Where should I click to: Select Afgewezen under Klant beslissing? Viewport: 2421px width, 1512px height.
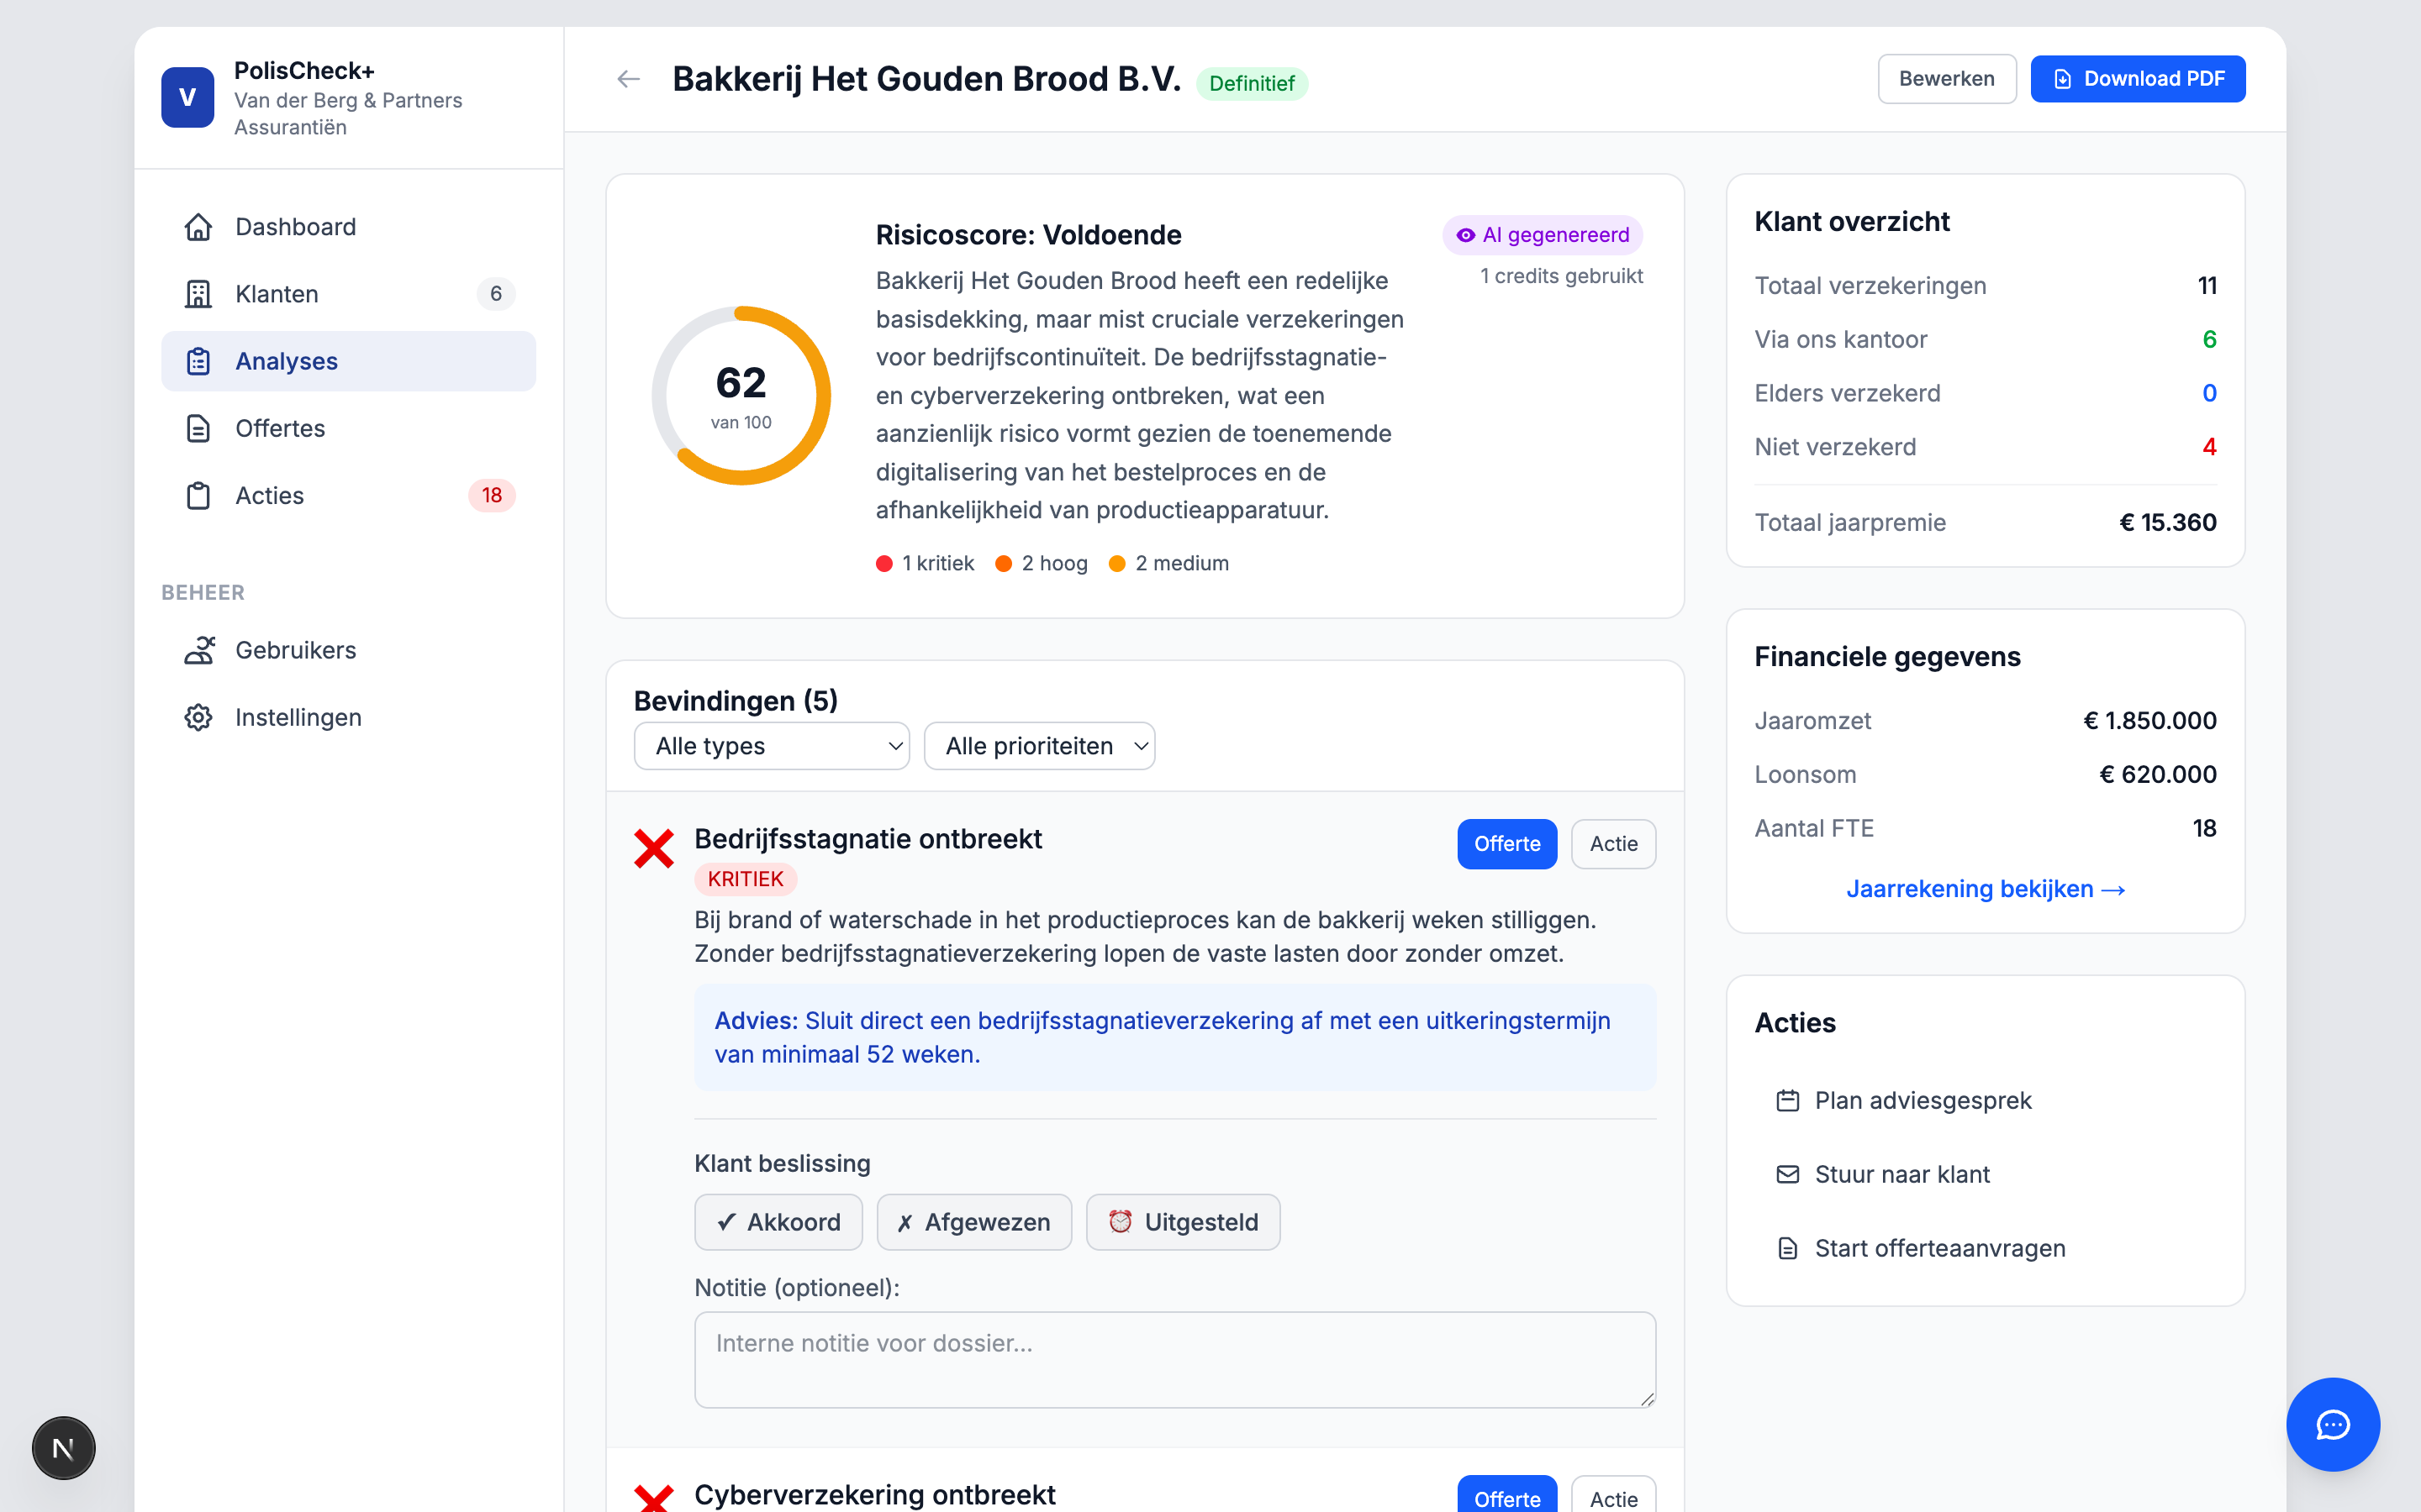click(x=974, y=1221)
